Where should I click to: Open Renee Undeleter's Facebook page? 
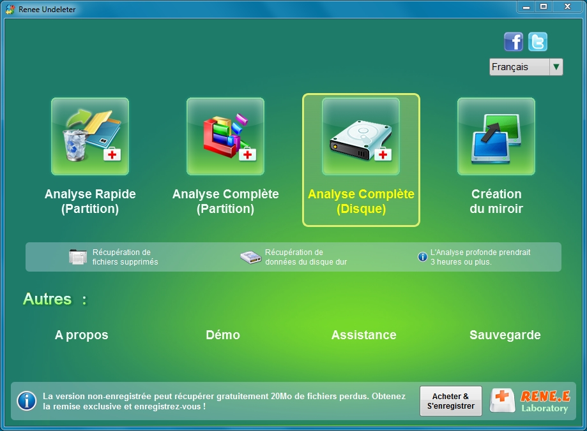[513, 41]
